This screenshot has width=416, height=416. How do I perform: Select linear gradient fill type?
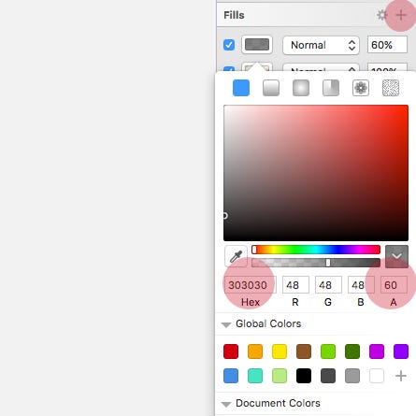[x=271, y=88]
